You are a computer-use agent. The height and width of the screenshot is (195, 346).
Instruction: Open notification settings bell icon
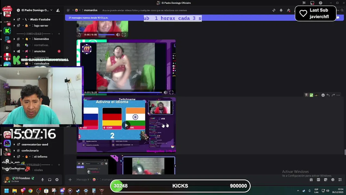point(281,10)
